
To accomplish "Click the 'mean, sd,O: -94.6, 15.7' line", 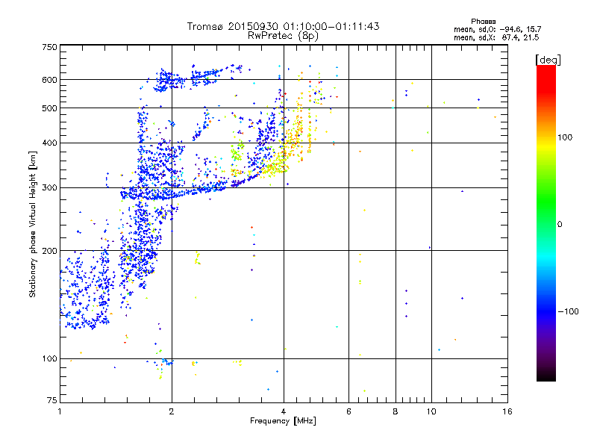I will 497,29.
